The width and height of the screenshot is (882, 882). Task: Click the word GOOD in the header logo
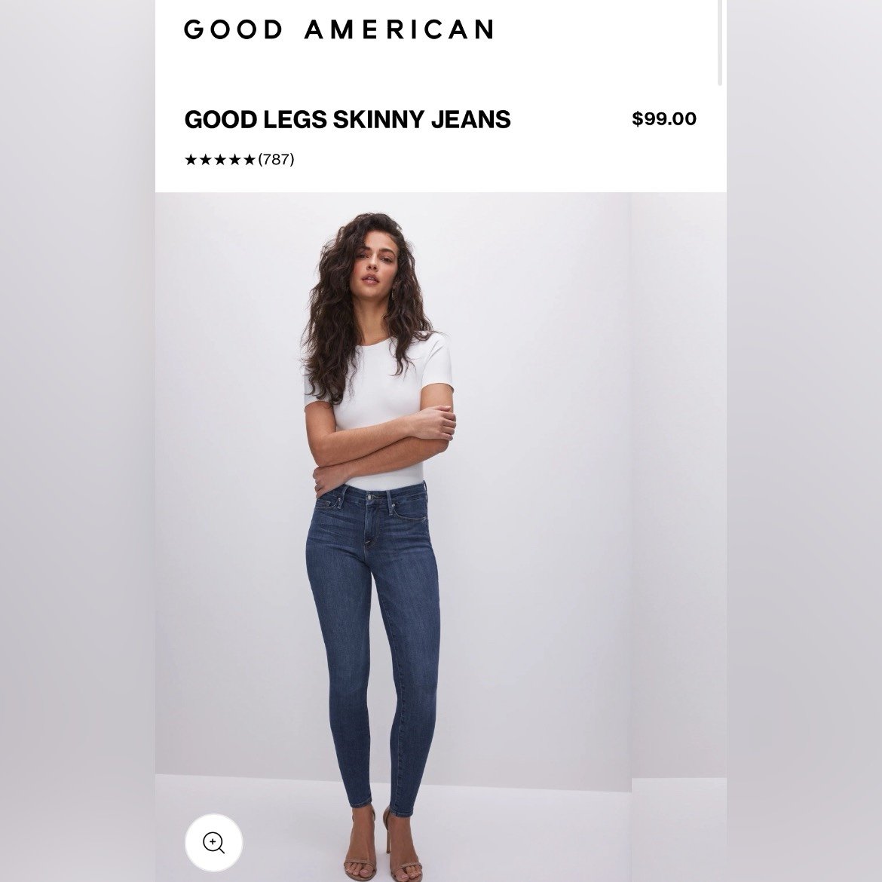coord(233,29)
